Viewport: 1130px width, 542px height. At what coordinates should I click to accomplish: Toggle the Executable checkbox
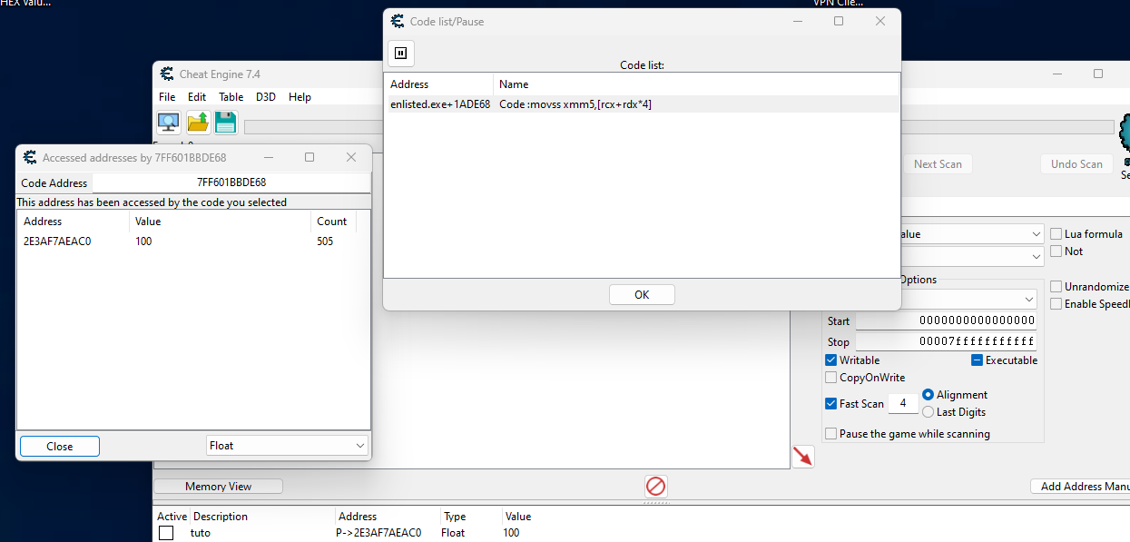point(977,360)
